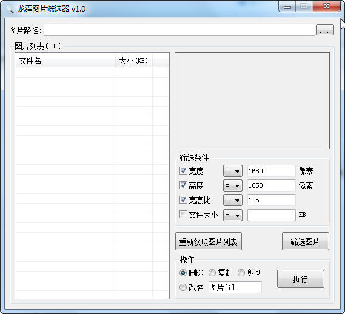Image resolution: width=345 pixels, height=314 pixels.
Task: Click the height value field showing 1050
Action: pos(271,185)
